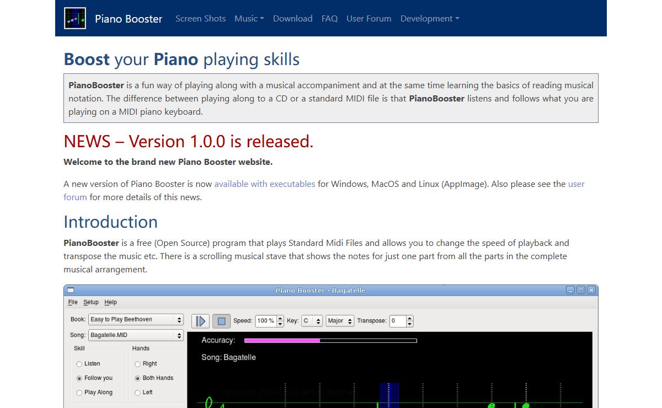Click the close icon of the Piano Booster - Bagatelle window

click(591, 290)
